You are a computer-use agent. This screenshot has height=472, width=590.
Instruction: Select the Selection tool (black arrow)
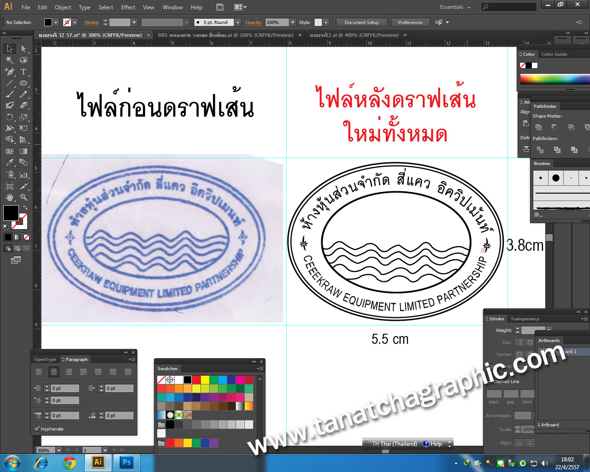[x=10, y=49]
